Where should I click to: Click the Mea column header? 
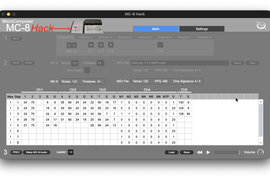10,97
